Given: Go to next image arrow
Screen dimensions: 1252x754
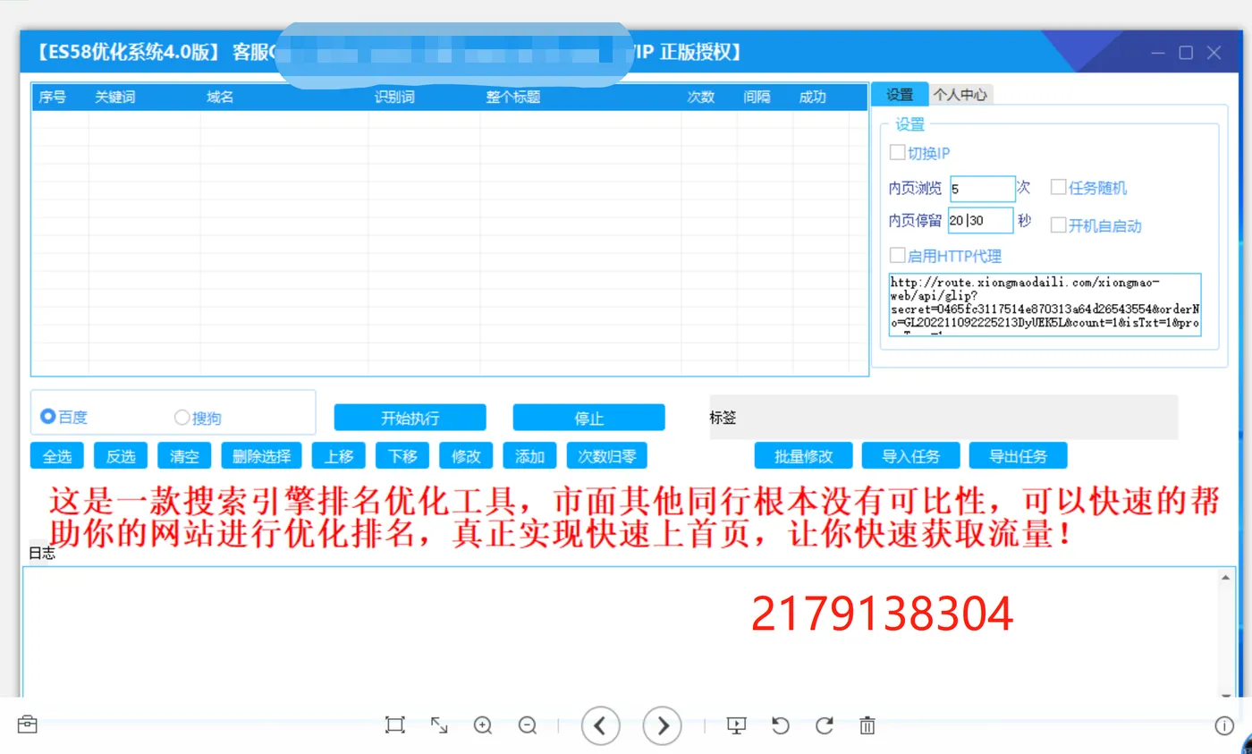Looking at the screenshot, I should pos(663,725).
